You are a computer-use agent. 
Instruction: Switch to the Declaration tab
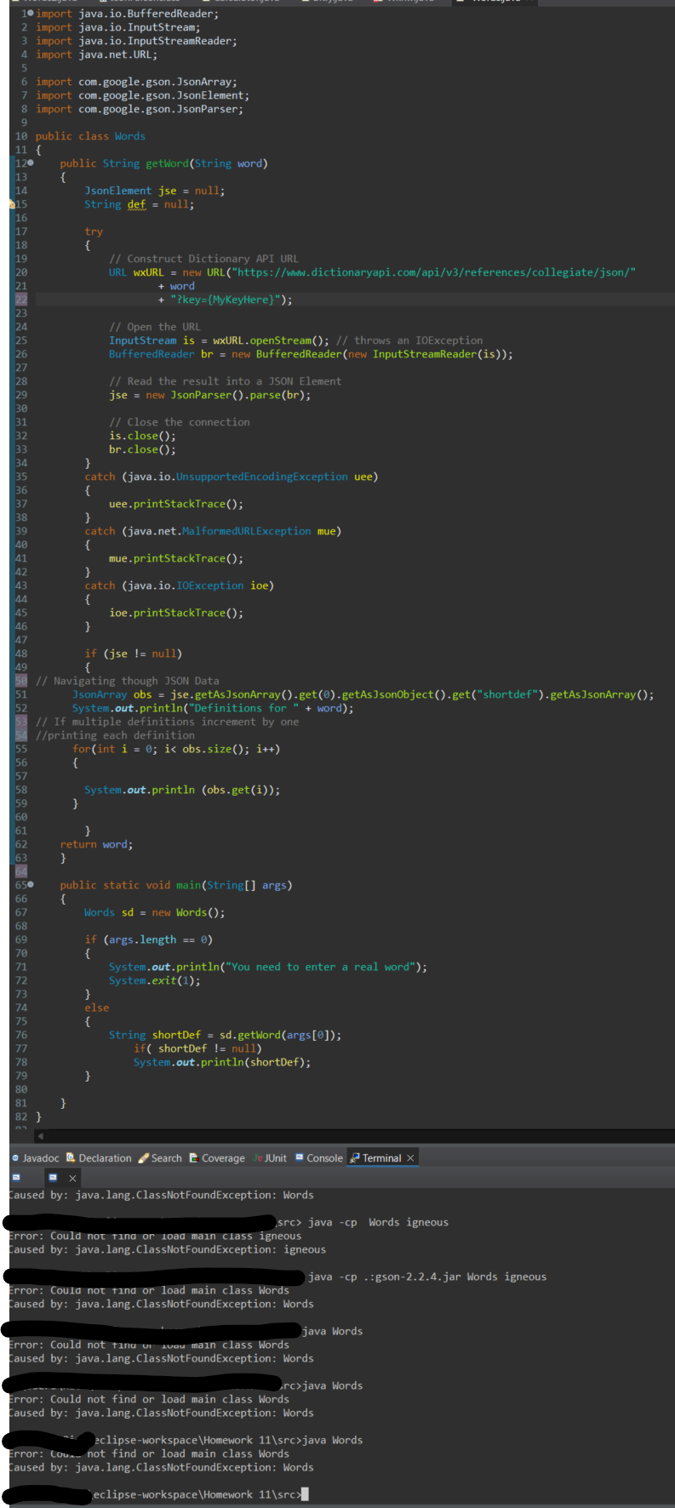(99, 1158)
